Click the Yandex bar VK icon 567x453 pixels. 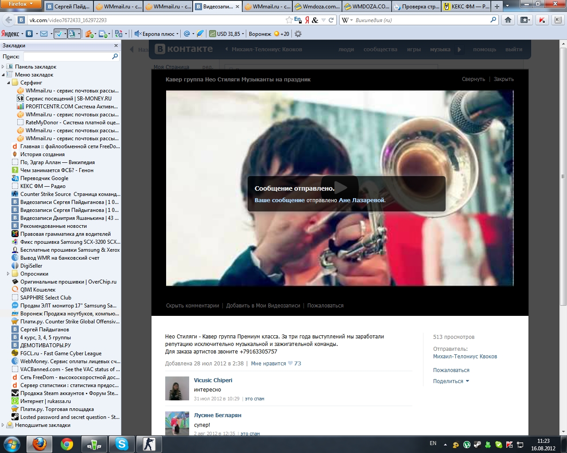(29, 34)
